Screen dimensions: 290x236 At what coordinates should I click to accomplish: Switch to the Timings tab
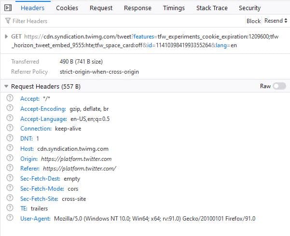[174, 8]
